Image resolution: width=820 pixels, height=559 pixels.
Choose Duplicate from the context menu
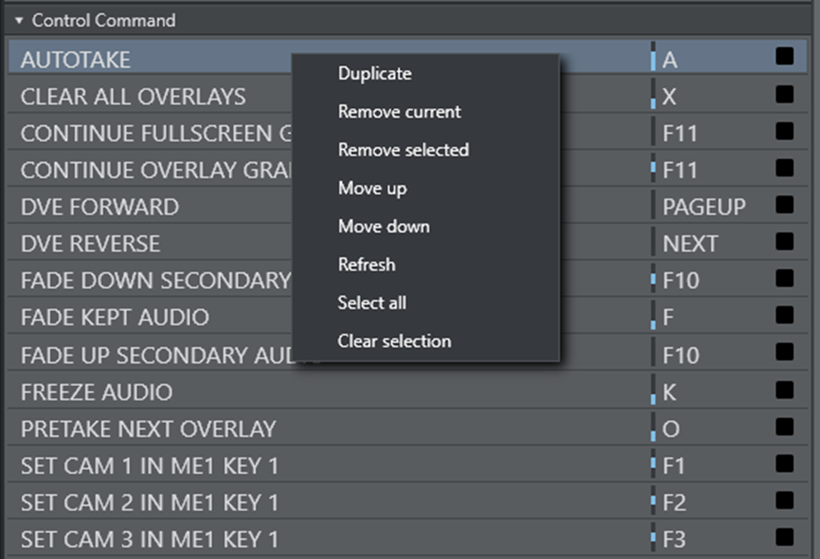374,73
